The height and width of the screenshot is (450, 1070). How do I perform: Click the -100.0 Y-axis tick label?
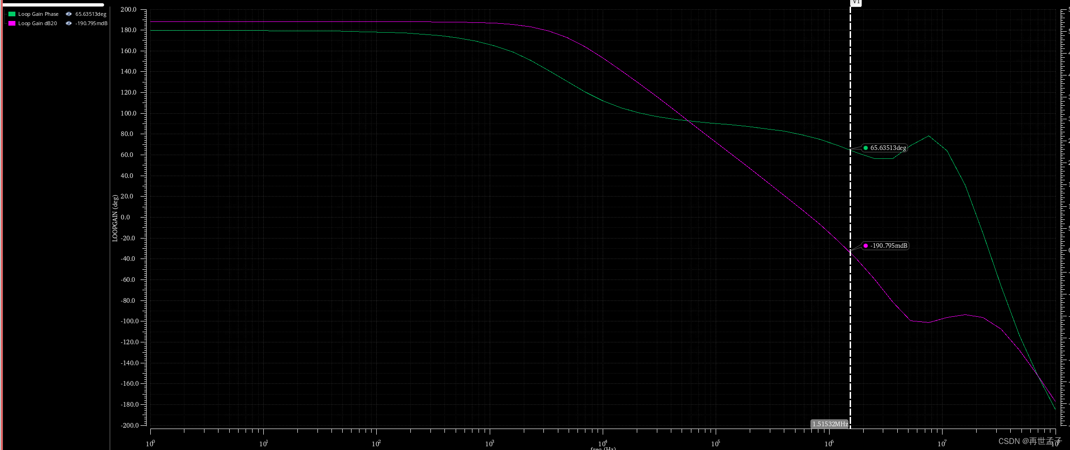pyautogui.click(x=130, y=321)
